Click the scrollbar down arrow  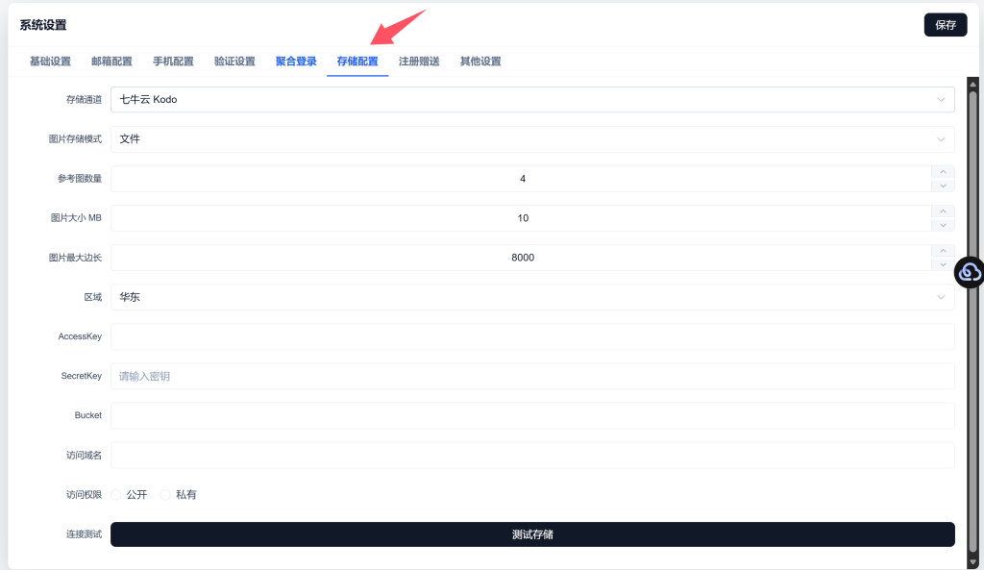tap(972, 562)
